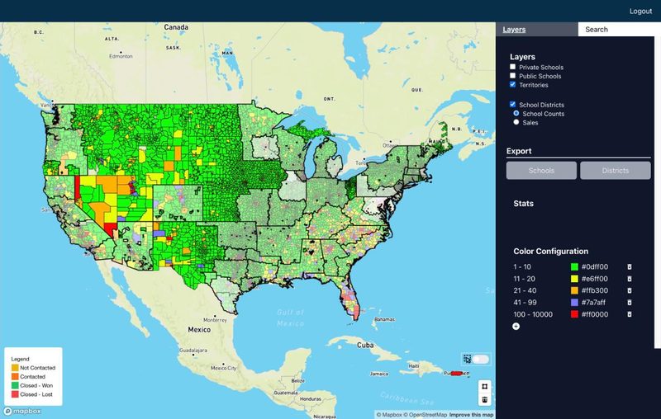The height and width of the screenshot is (419, 661).
Task: Click the polygon draw tool icon
Action: tap(485, 386)
